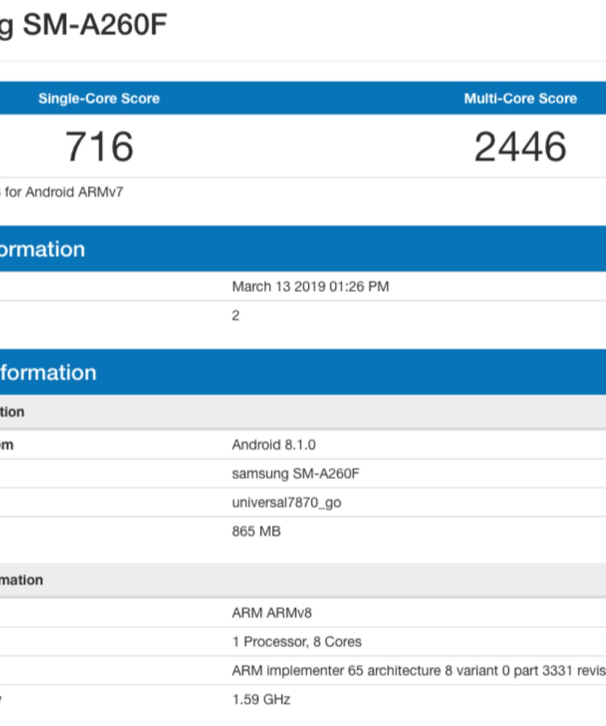This screenshot has width=606, height=726.
Task: Click the blue header ending in 'formation'
Action: pyautogui.click(x=48, y=372)
